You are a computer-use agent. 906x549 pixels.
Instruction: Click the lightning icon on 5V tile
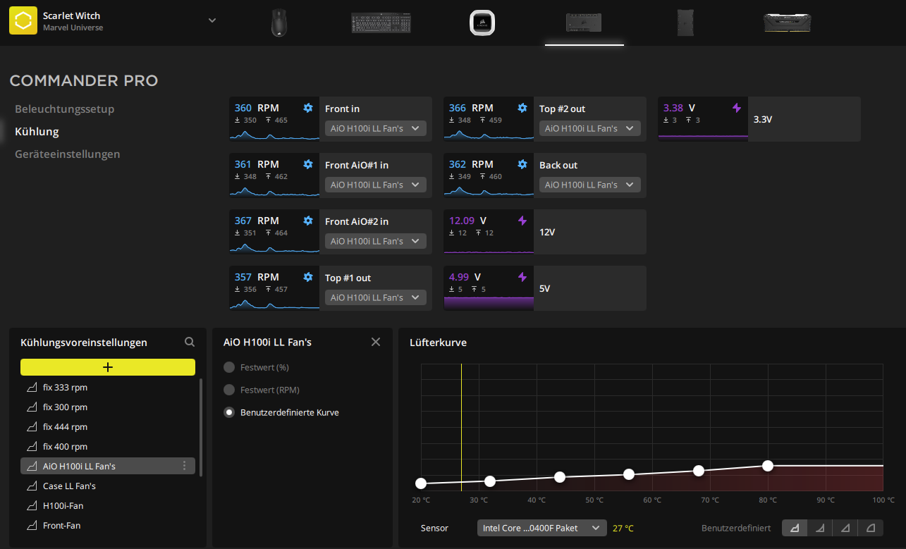[x=522, y=277]
